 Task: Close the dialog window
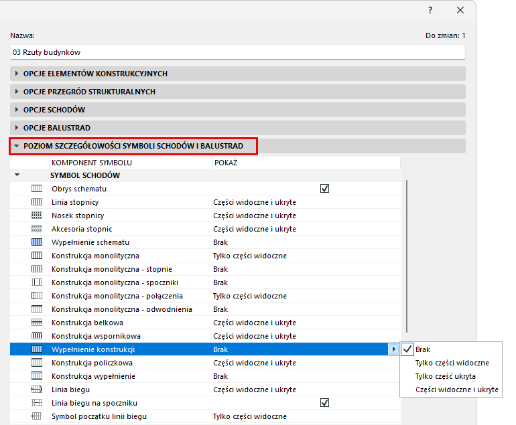pyautogui.click(x=460, y=10)
